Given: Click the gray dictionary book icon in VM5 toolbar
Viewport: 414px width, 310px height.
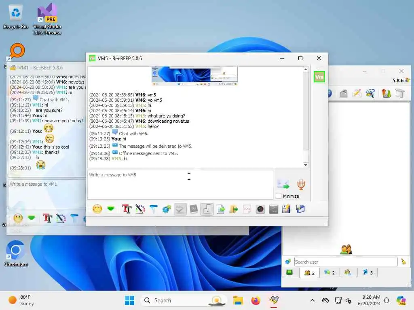Looking at the screenshot, I should (194, 209).
